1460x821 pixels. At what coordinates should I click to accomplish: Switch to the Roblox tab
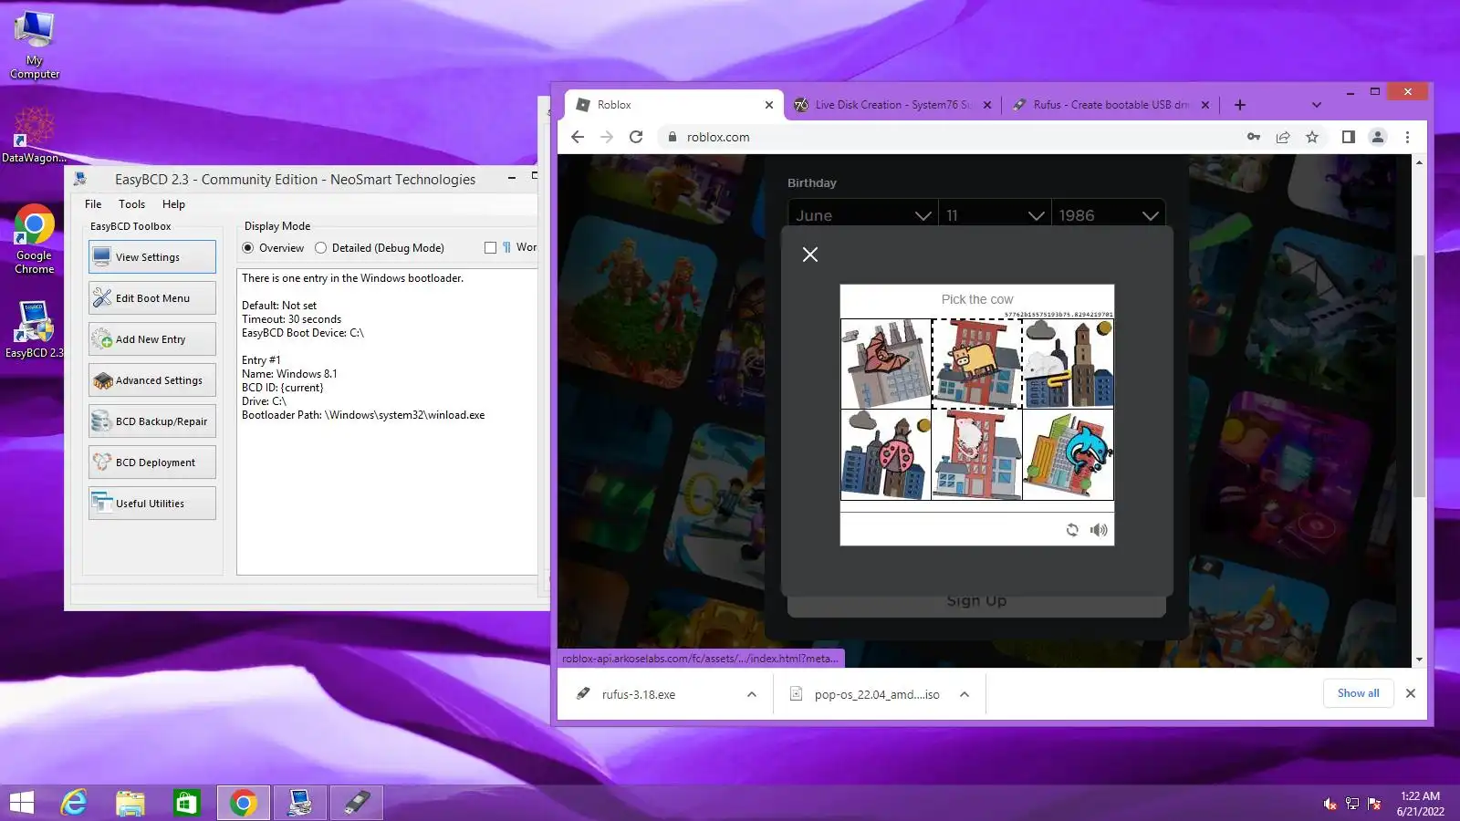pos(674,105)
